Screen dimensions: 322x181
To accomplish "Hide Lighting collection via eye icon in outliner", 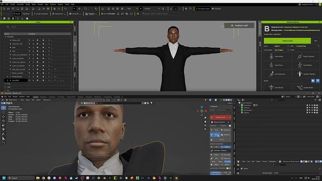I will 312,113.
